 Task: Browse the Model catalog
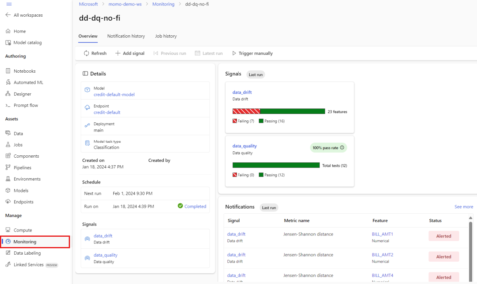coord(26,43)
